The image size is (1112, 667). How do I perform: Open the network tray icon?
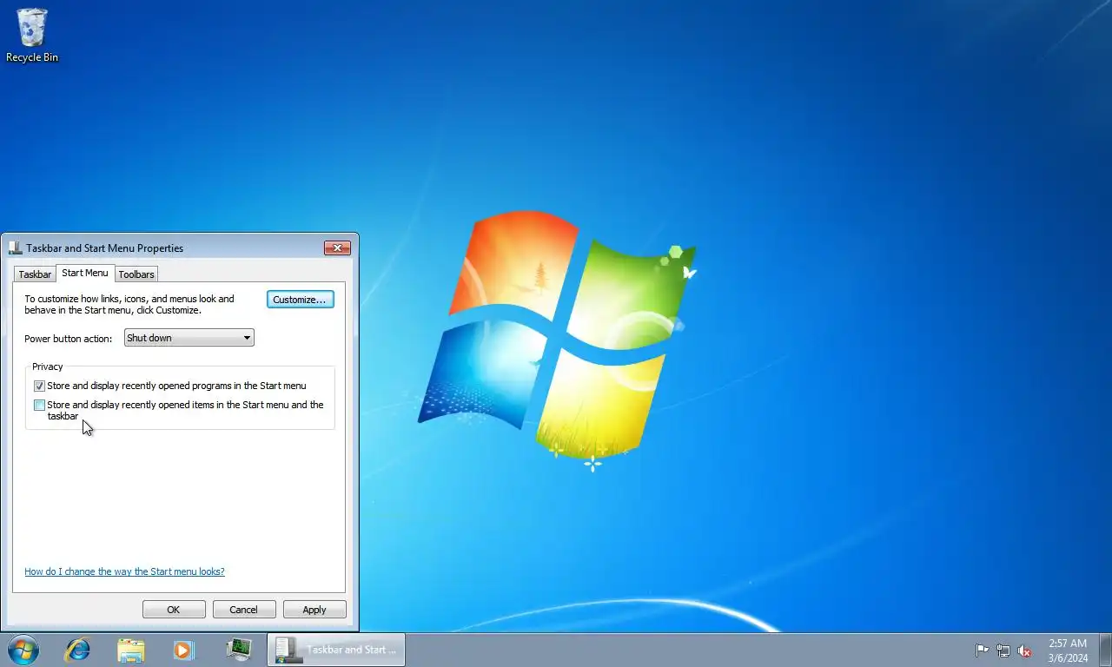point(1003,650)
